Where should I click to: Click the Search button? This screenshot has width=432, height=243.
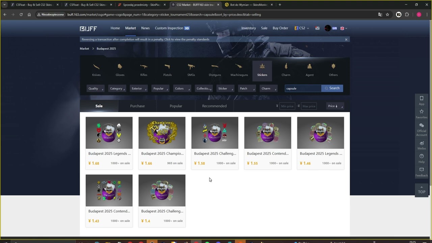coord(332,88)
